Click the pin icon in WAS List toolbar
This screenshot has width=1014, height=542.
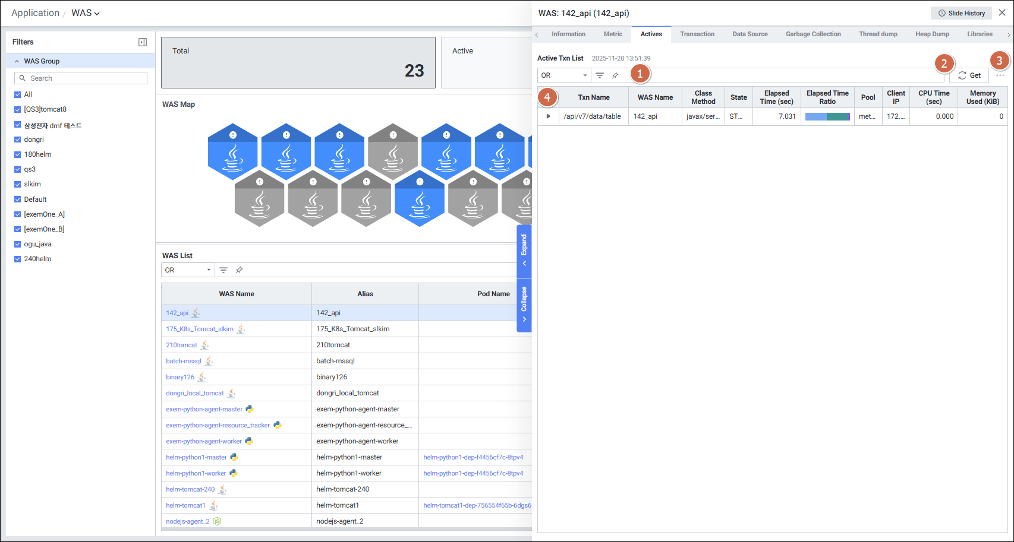tap(239, 270)
